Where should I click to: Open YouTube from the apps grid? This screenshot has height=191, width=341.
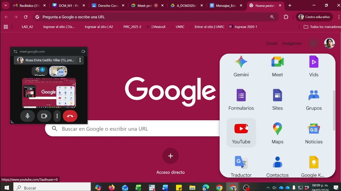pyautogui.click(x=241, y=133)
